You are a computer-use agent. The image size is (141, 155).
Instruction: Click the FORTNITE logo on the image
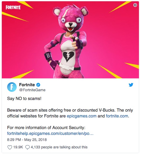(x=13, y=7)
